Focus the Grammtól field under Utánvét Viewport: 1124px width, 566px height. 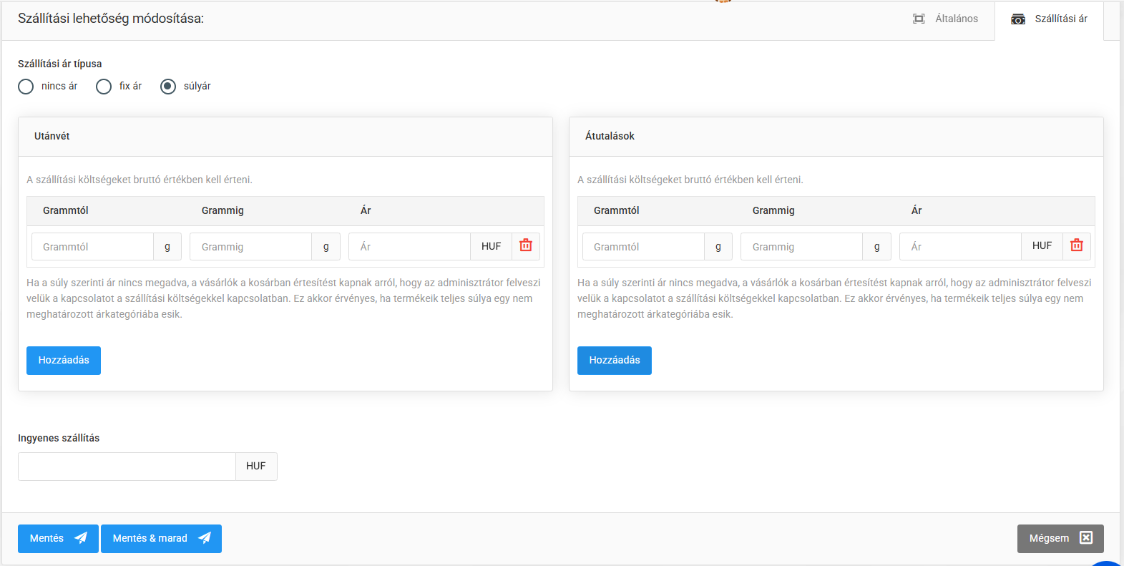[93, 247]
